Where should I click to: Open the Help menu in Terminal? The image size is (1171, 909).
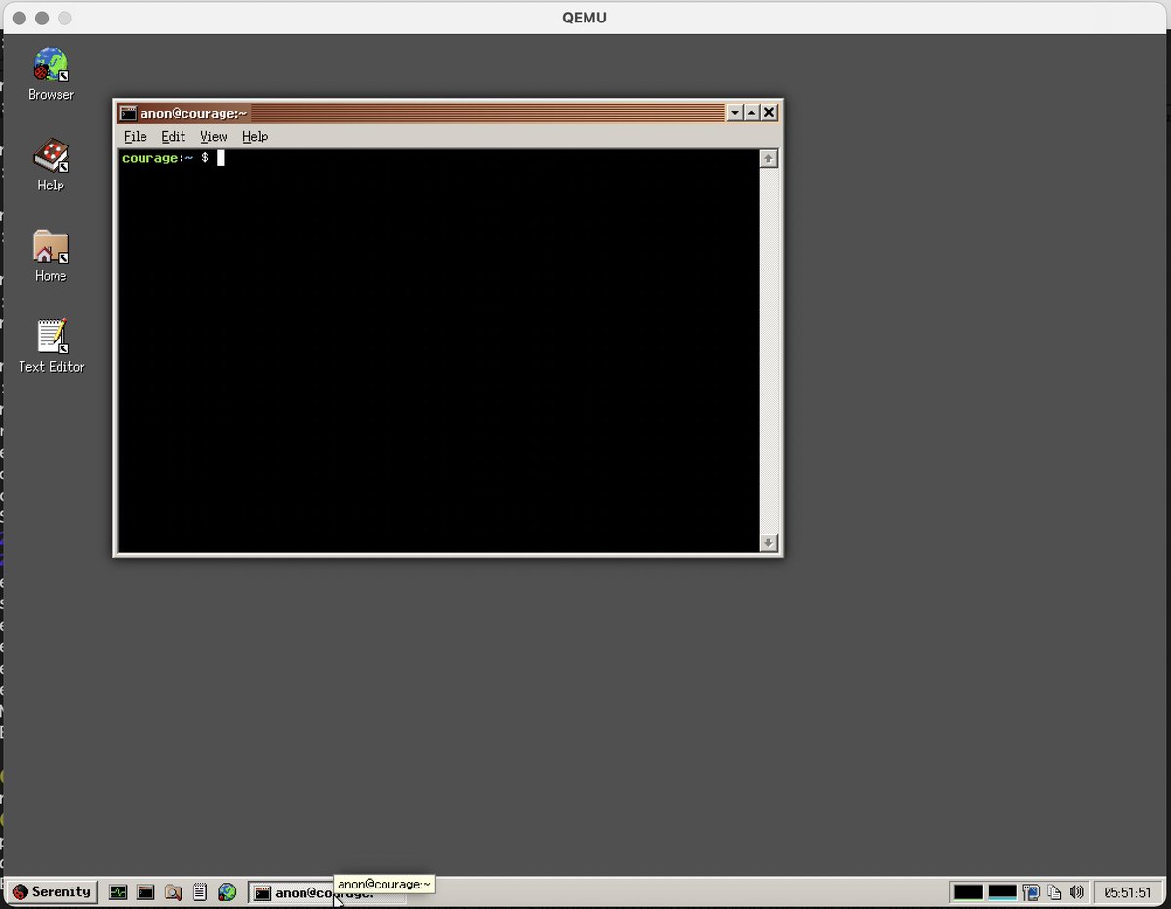coord(255,137)
